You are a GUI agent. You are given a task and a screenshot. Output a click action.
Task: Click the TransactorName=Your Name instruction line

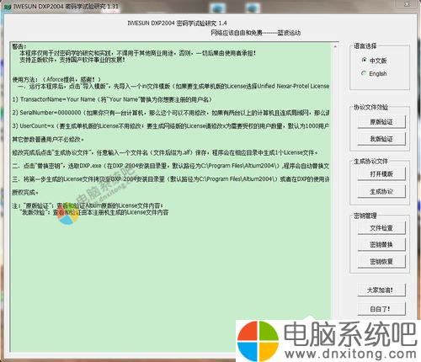coord(112,99)
